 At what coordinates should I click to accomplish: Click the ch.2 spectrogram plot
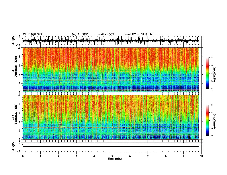(x=110, y=117)
